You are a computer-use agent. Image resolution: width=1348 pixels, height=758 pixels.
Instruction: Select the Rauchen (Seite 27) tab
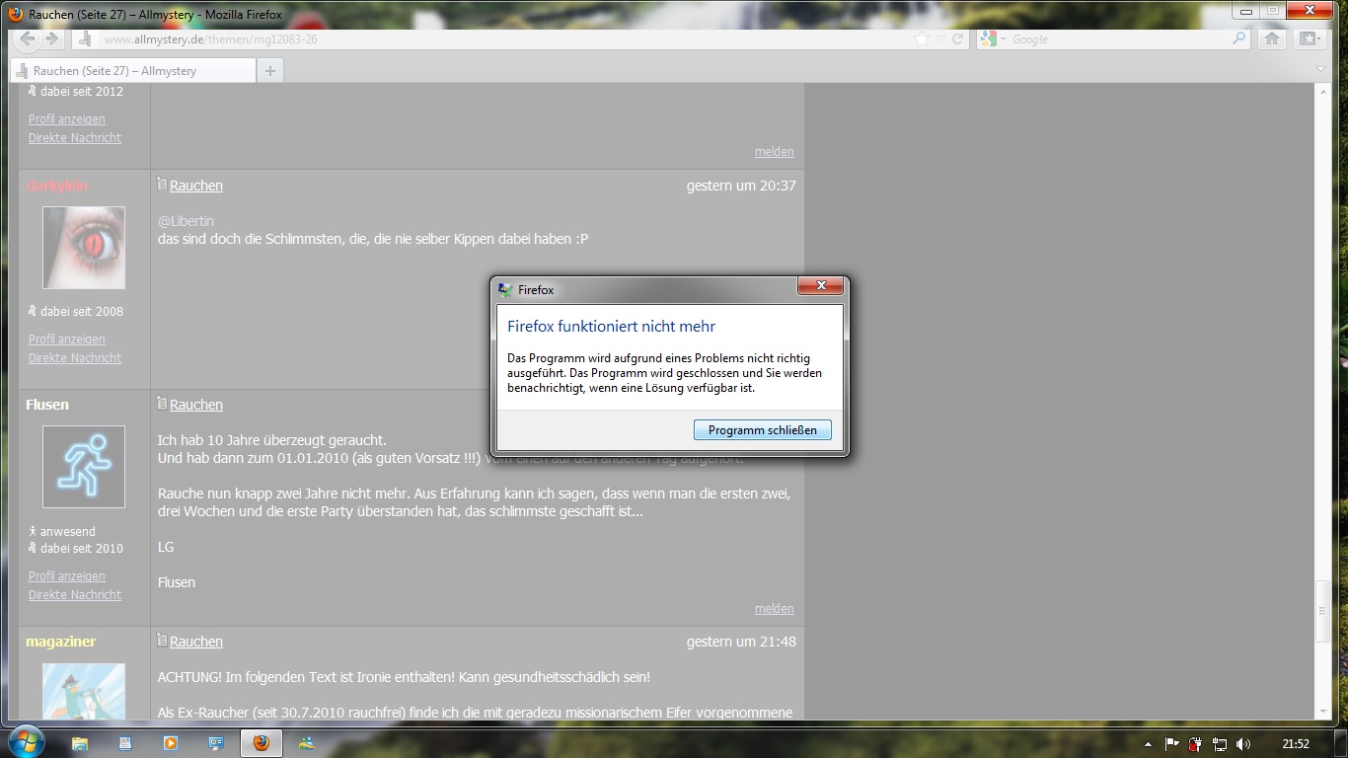pyautogui.click(x=132, y=70)
